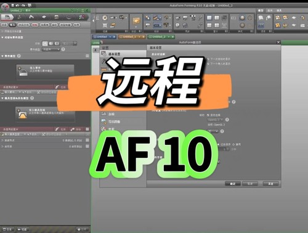Click help icon beside OpenGL dropdown in dialog

click(x=227, y=120)
